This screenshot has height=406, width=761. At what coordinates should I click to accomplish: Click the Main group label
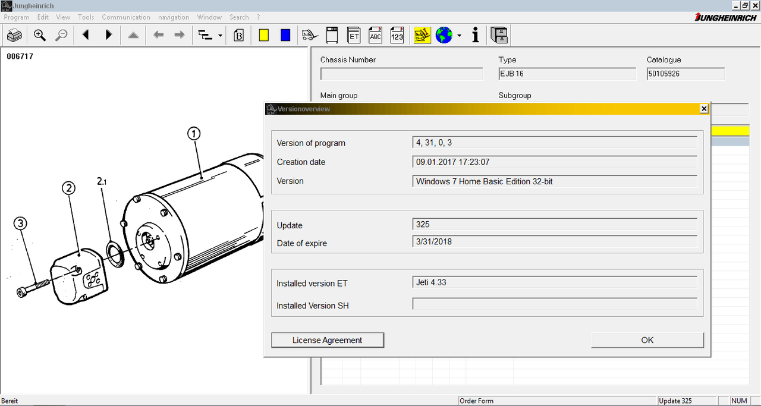339,95
